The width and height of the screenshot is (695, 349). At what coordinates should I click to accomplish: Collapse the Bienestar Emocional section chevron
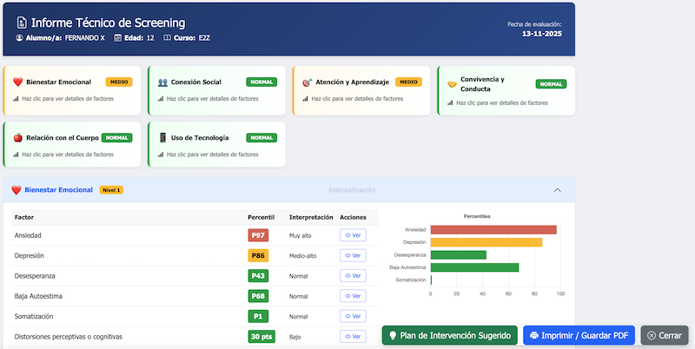557,190
